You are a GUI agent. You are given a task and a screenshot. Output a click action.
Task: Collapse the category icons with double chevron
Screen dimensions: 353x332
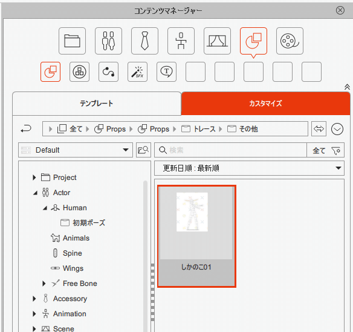pos(347,87)
